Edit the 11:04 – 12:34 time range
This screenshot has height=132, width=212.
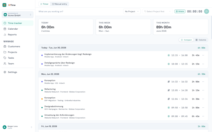179,99
